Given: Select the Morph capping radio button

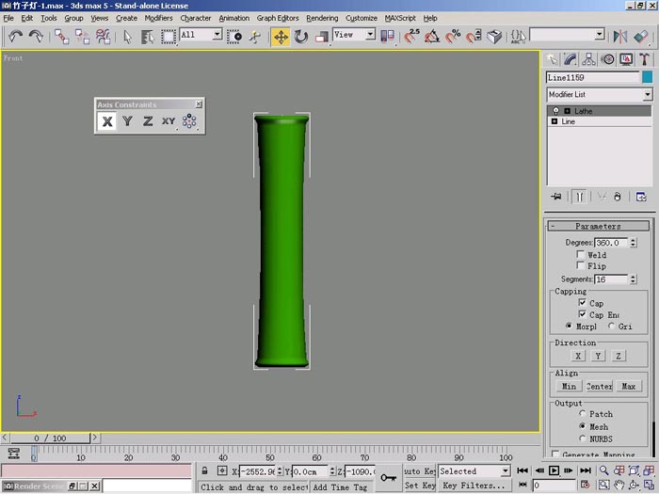Looking at the screenshot, I should (569, 326).
